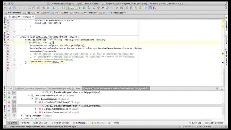The width and height of the screenshot is (231, 130).
Task: Select the (78: 13) DatabaseHelper usage row
Action: tap(119, 105)
